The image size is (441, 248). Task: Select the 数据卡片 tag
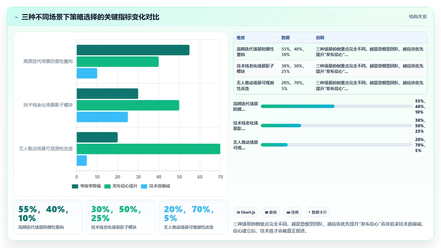pyautogui.click(x=317, y=212)
